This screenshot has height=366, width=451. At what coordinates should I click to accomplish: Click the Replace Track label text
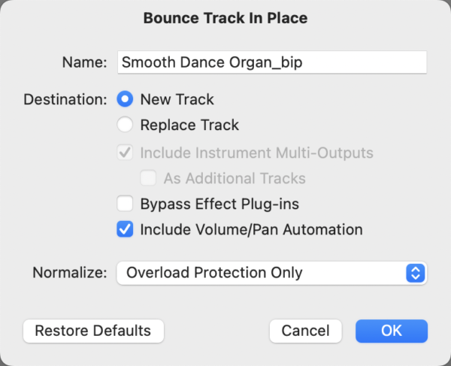pos(189,126)
